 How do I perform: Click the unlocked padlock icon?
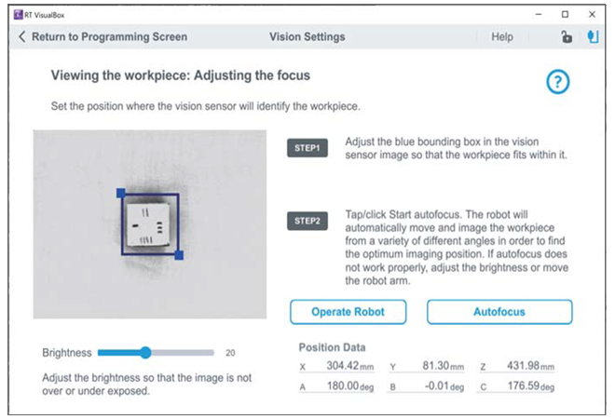click(565, 37)
